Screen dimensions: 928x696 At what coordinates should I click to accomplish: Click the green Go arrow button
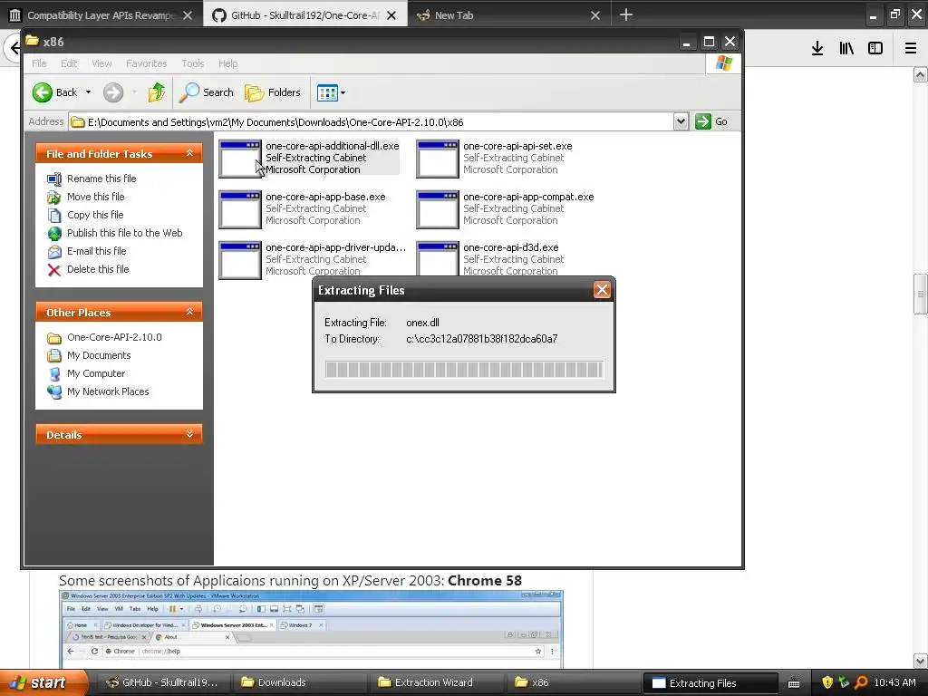702,121
